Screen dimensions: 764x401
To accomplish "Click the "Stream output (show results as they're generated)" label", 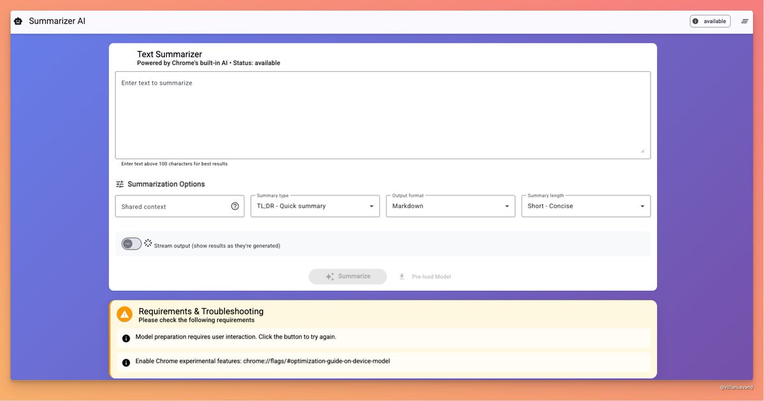I will tap(217, 246).
